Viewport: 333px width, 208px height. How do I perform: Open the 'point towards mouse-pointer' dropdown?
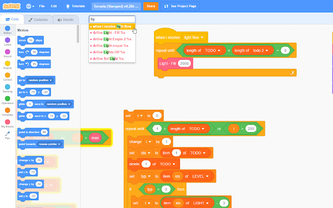[x=49, y=144]
